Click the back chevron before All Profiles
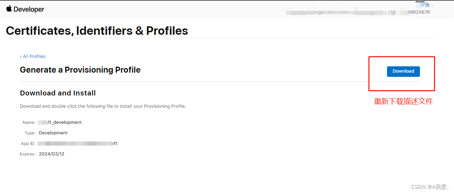This screenshot has width=454, height=193. click(21, 56)
